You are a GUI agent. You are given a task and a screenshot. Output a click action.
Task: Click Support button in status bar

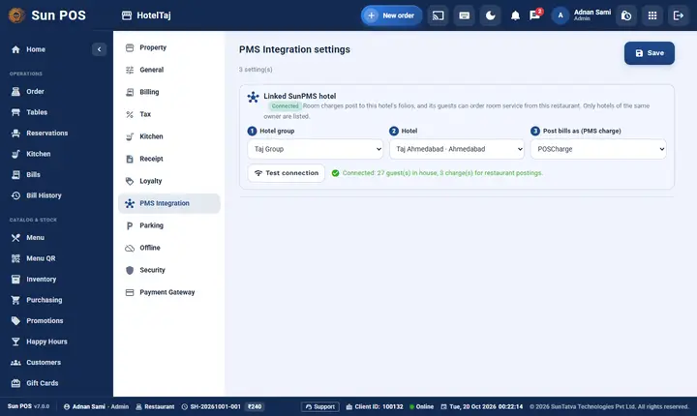pyautogui.click(x=320, y=406)
